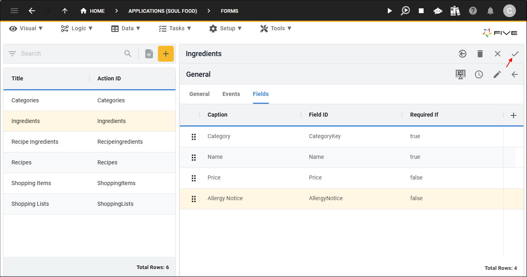Image resolution: width=527 pixels, height=277 pixels.
Task: Click the up arrow navigation icon
Action: pos(65,11)
